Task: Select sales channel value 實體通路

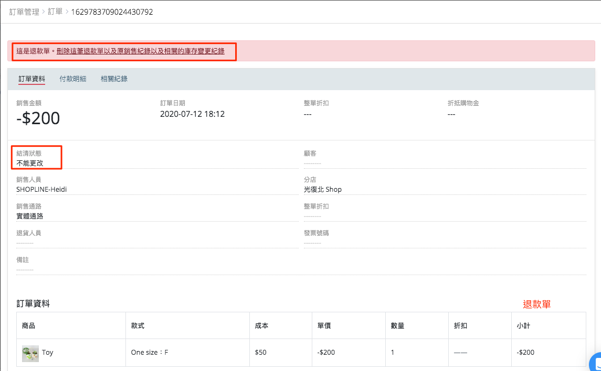Action: 30,216
